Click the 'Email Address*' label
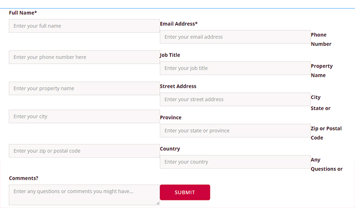Screen dimensions: 355x208 (x=179, y=24)
